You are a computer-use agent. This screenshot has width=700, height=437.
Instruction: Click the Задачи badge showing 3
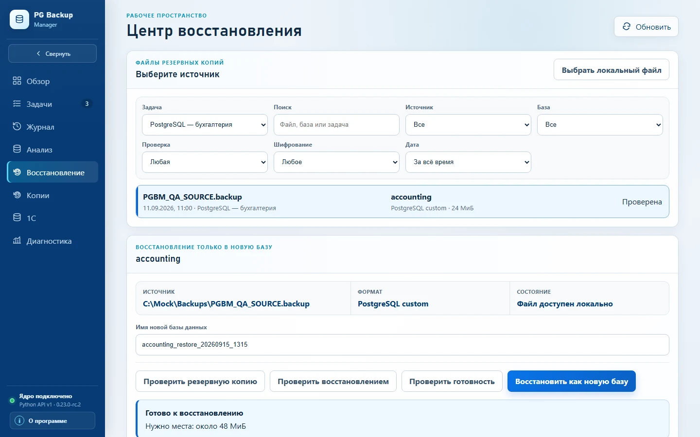click(87, 103)
